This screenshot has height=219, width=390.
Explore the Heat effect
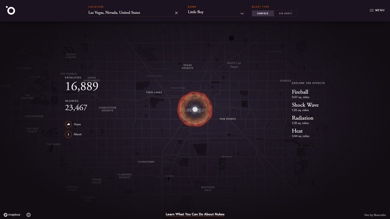(297, 131)
